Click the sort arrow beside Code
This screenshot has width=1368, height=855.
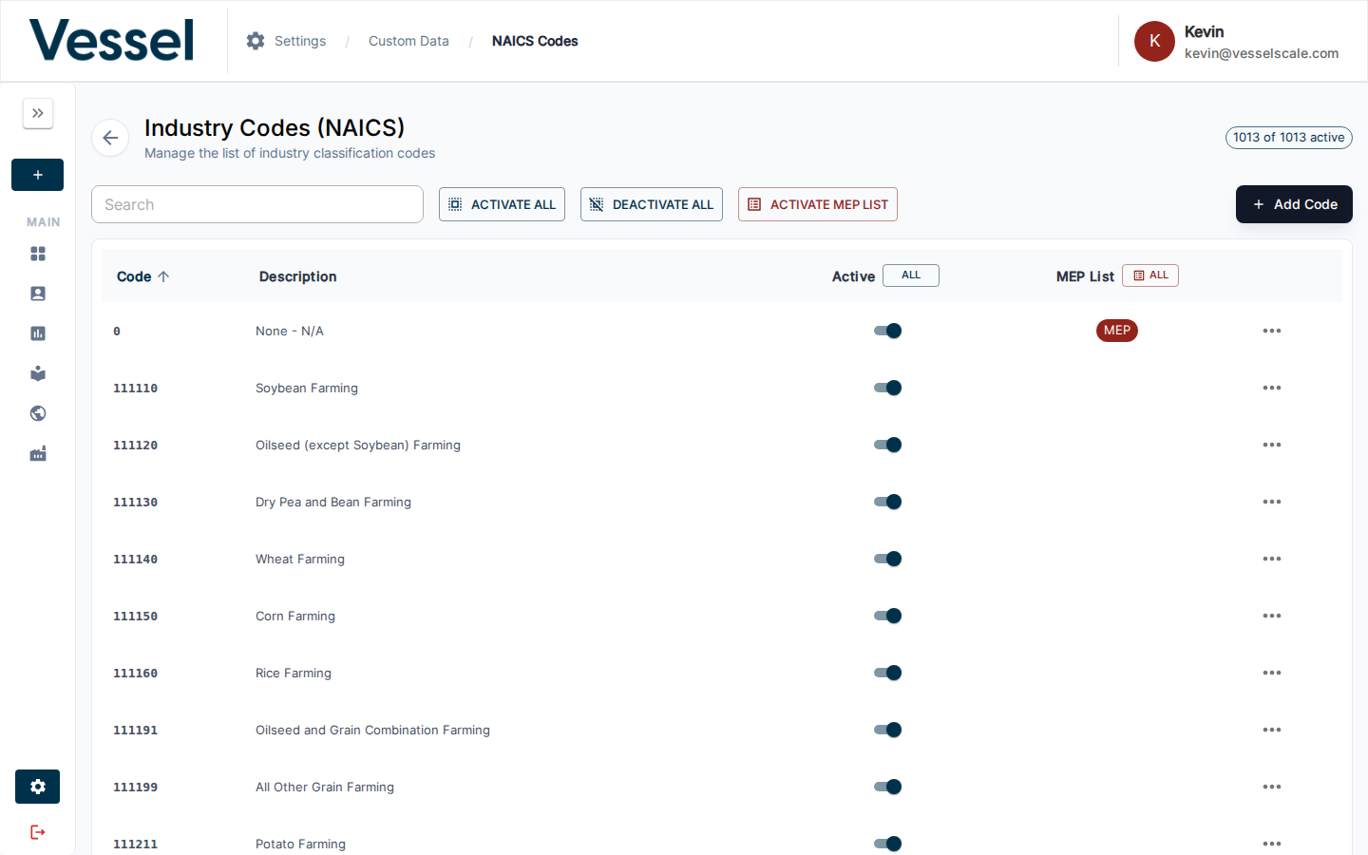[163, 276]
